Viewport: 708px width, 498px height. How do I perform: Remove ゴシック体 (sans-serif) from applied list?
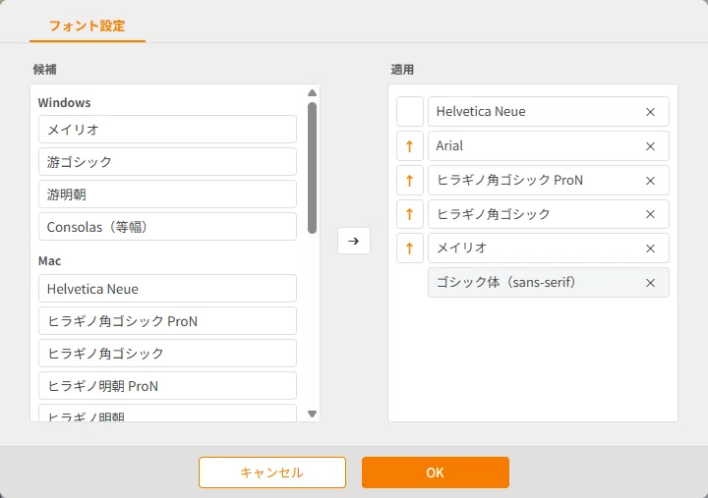point(650,283)
